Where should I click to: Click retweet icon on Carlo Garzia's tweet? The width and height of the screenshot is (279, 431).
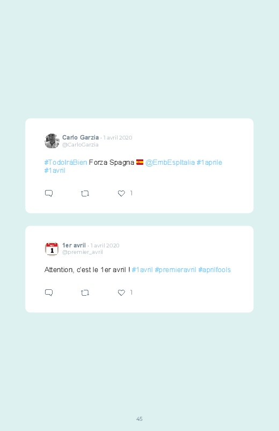(x=85, y=194)
